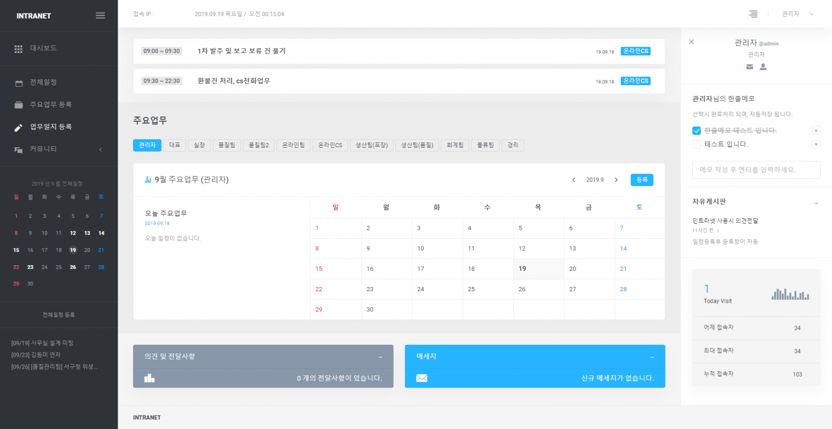The height and width of the screenshot is (429, 832).
Task: Open the 대시보드 grid icon
Action: (x=19, y=49)
